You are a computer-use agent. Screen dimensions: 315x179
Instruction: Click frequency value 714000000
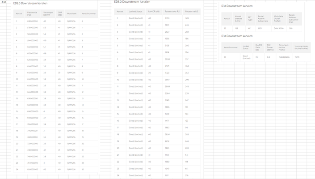tap(33, 131)
